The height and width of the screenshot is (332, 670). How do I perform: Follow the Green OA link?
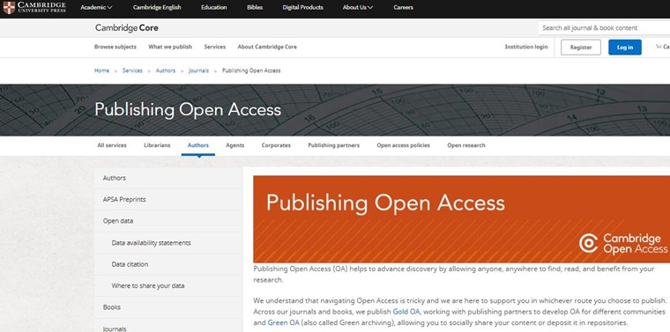coord(283,322)
